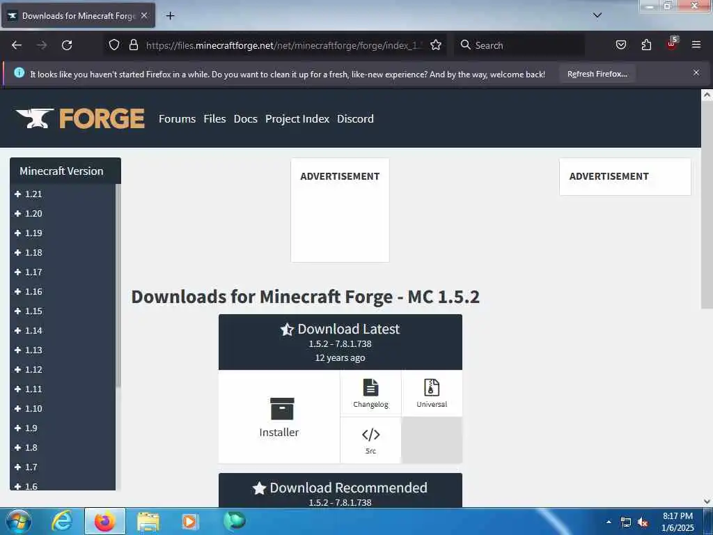
Task: Open the File Explorer taskbar icon
Action: click(x=148, y=522)
